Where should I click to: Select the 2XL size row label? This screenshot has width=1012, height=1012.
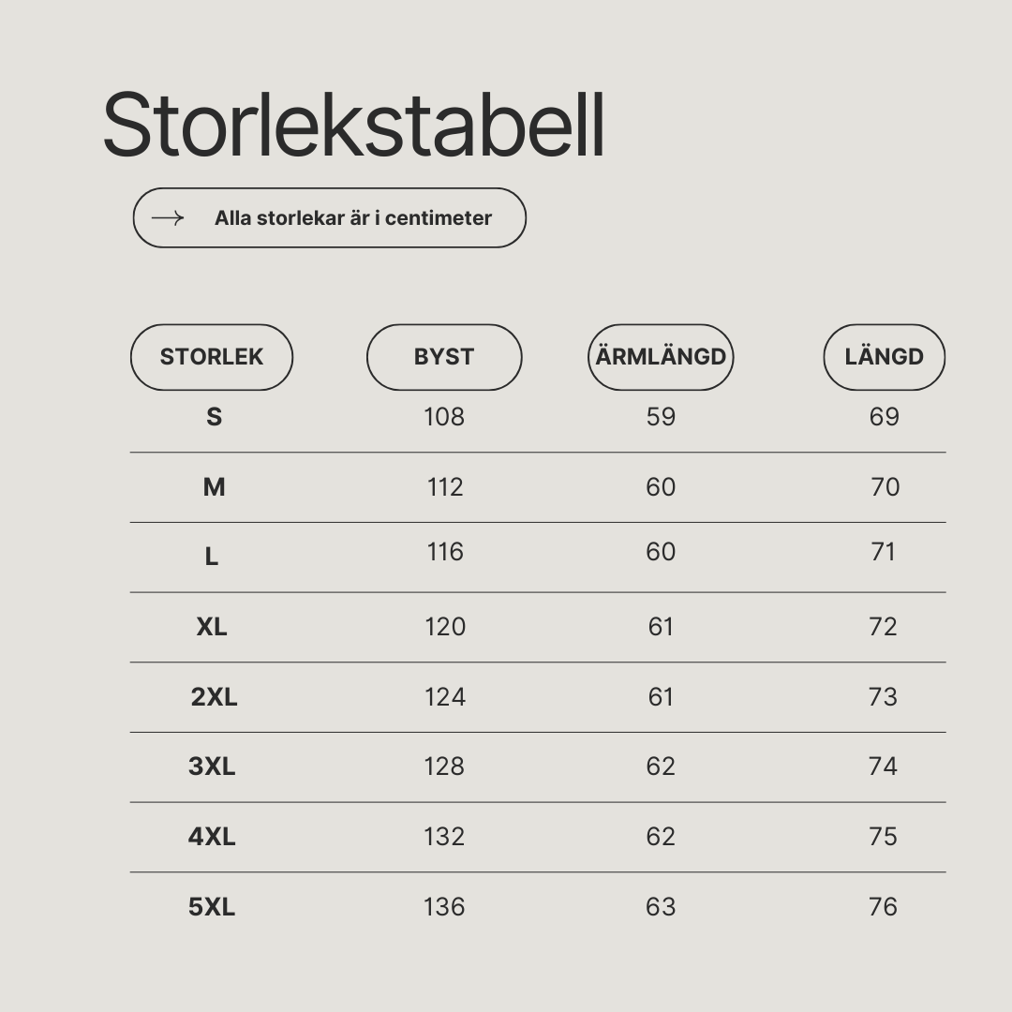tap(215, 697)
